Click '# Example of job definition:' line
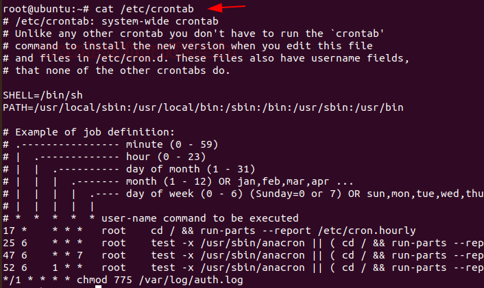The width and height of the screenshot is (484, 288). point(89,132)
